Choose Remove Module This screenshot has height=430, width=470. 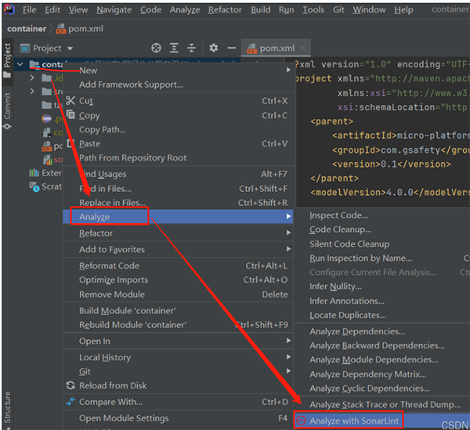[x=179, y=294]
